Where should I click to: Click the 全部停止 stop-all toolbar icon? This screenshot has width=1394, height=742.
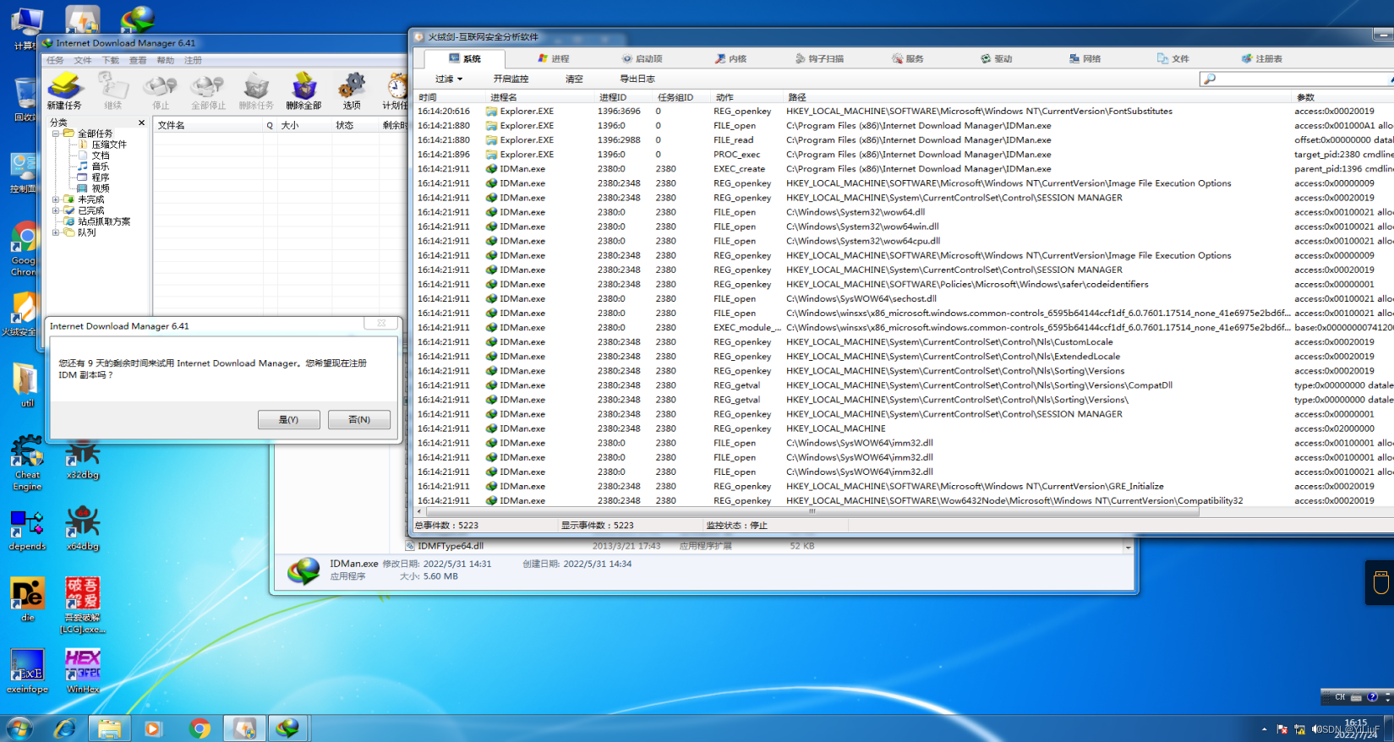pos(208,90)
